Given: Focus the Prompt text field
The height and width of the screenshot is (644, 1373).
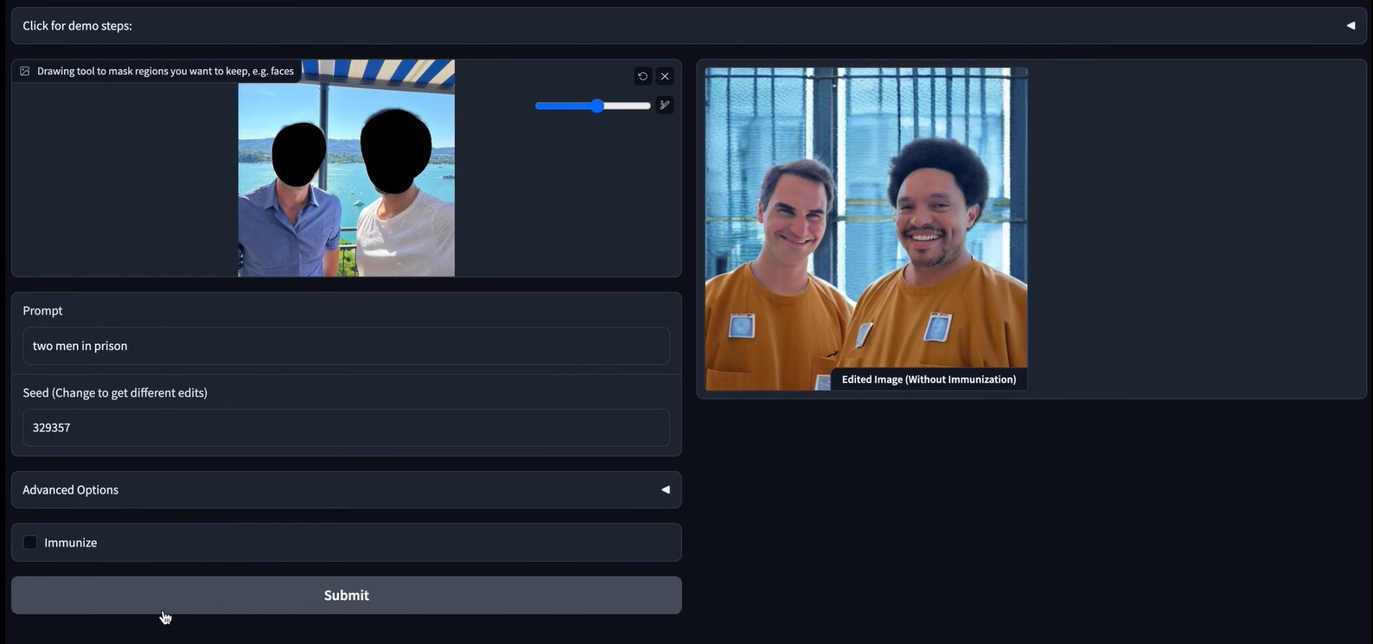Looking at the screenshot, I should [x=346, y=346].
